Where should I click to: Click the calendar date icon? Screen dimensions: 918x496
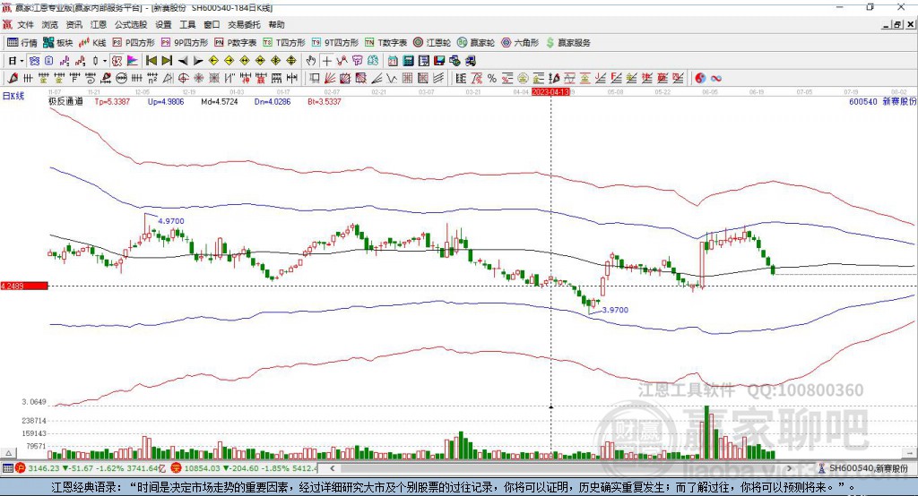point(393,61)
